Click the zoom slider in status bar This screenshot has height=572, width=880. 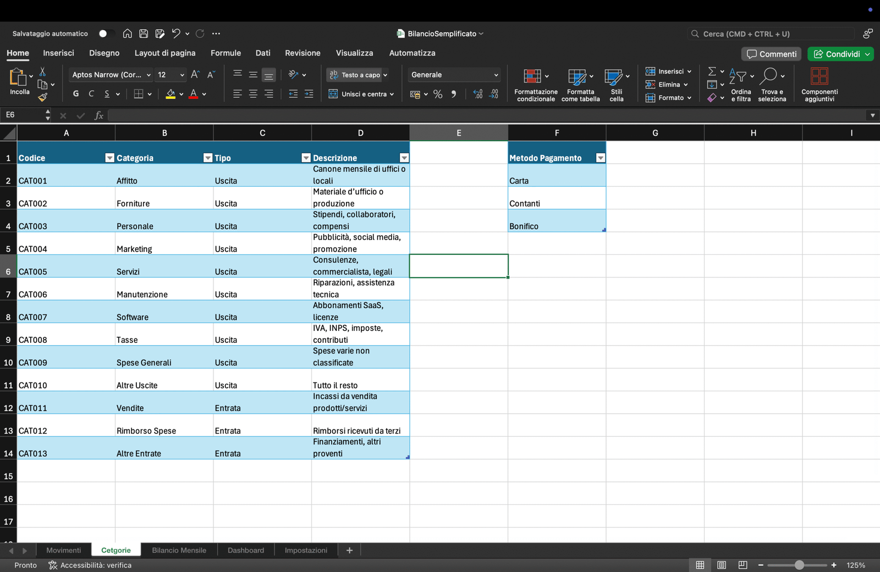click(x=799, y=565)
